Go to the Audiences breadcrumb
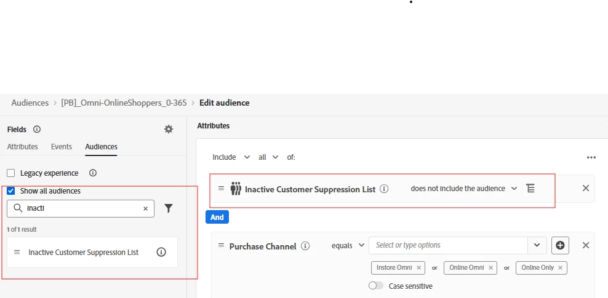 coord(30,103)
